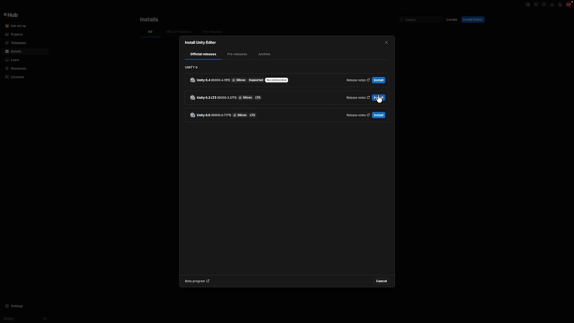This screenshot has height=323, width=574.
Task: Open the history clock icon
Action: tap(544, 4)
